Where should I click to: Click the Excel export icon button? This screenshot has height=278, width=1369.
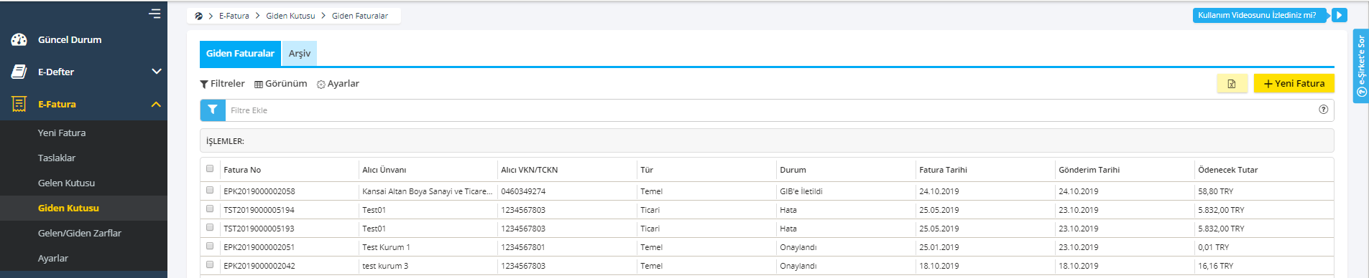click(1232, 84)
